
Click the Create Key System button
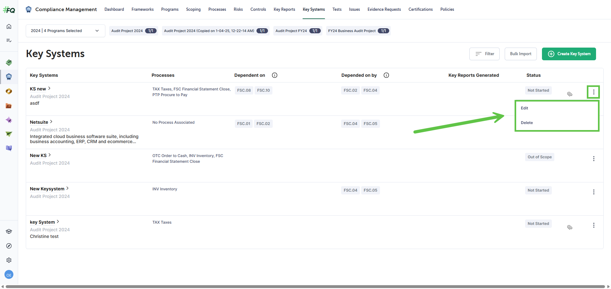point(569,54)
